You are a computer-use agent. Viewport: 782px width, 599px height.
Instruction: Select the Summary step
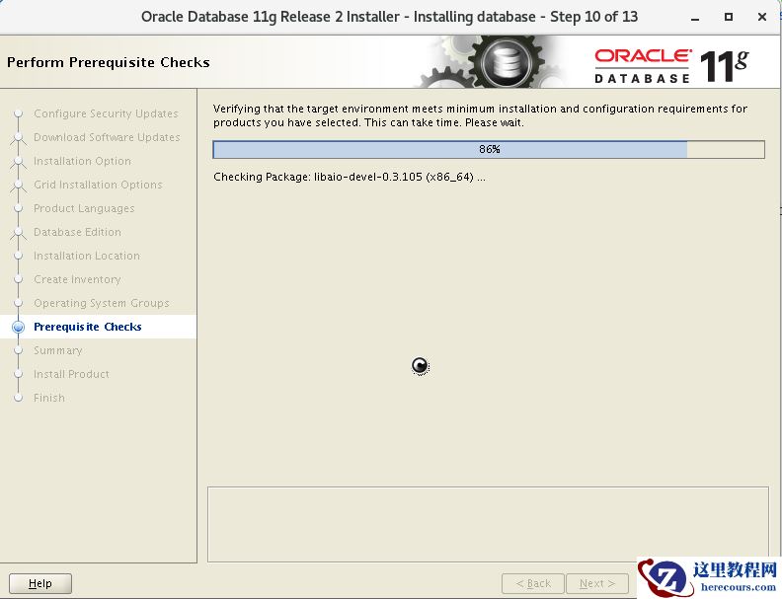point(58,350)
